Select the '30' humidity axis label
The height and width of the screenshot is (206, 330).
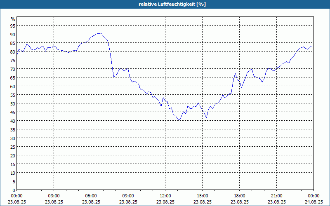(x=13, y=138)
